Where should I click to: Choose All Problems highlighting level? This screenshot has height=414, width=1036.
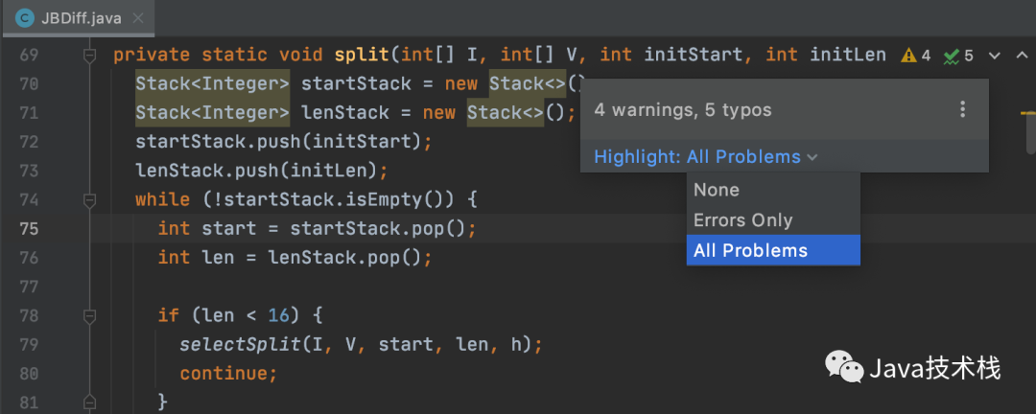click(773, 250)
